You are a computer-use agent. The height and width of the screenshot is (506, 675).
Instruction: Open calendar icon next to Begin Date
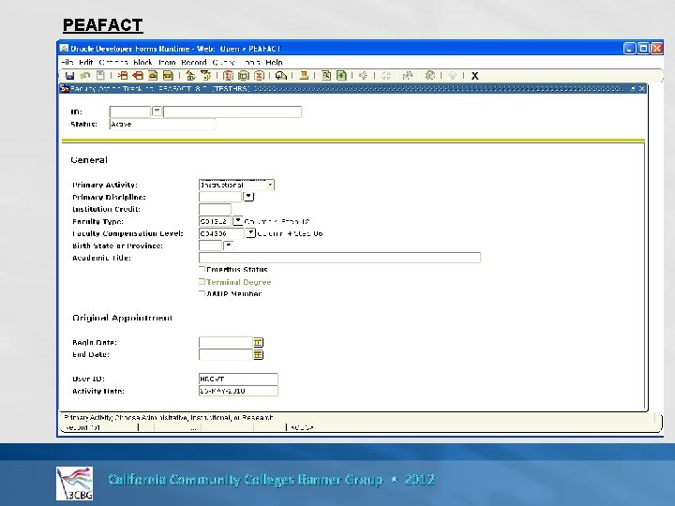(x=258, y=343)
